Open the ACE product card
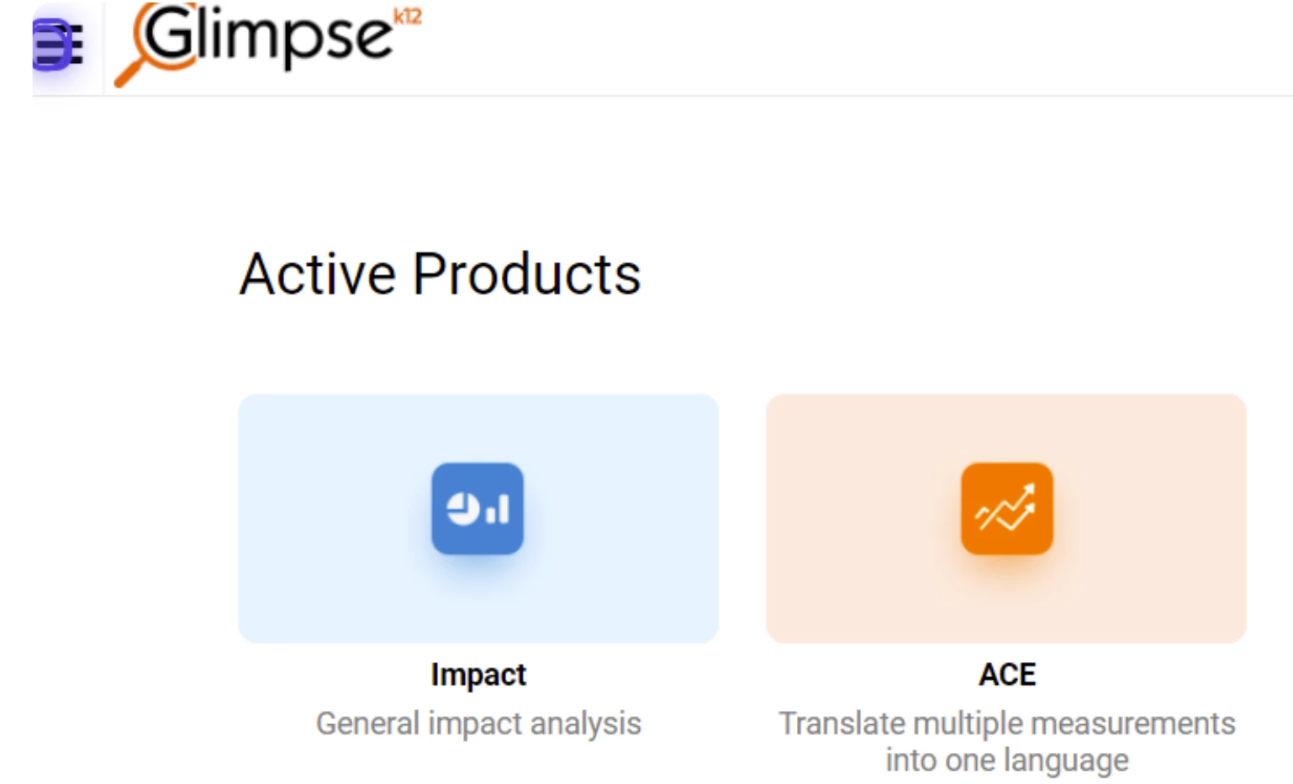This screenshot has width=1293, height=784. 1005,518
